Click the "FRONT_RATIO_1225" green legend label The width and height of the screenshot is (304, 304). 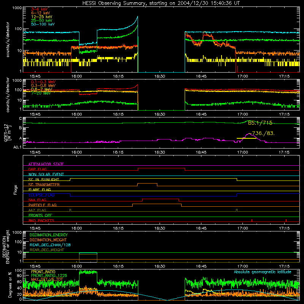pos(49,275)
